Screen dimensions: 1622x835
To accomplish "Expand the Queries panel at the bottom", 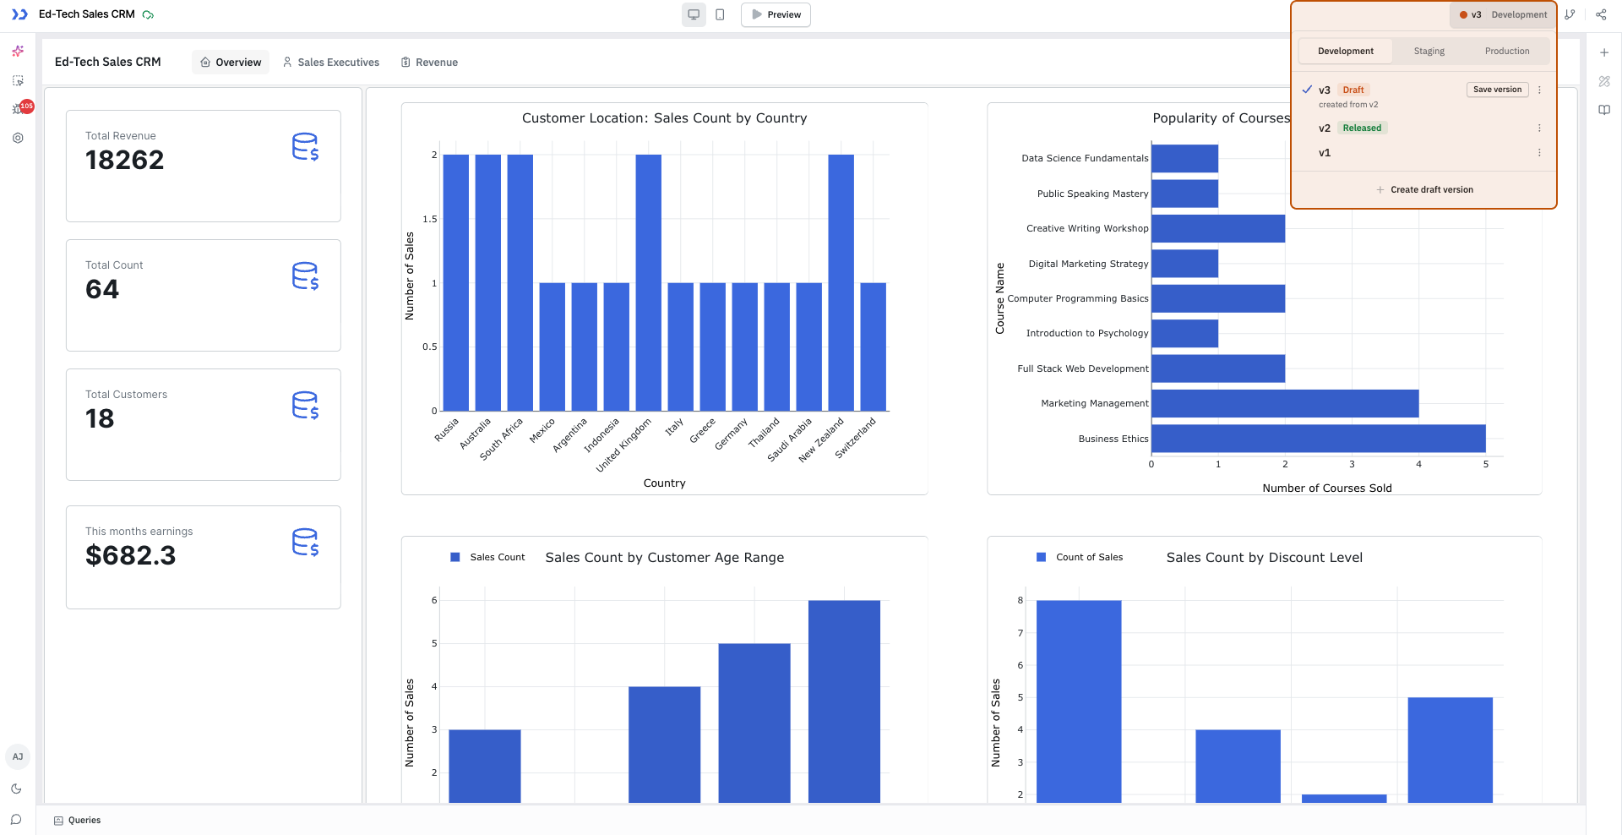I will click(77, 821).
